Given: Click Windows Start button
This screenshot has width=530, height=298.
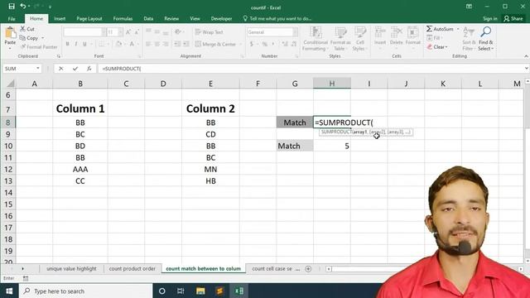Looking at the screenshot, I should coord(9,291).
